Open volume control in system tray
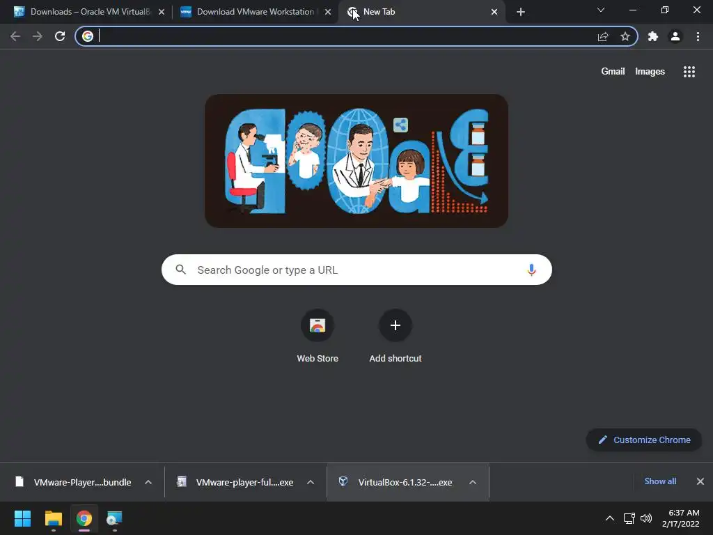 646,518
